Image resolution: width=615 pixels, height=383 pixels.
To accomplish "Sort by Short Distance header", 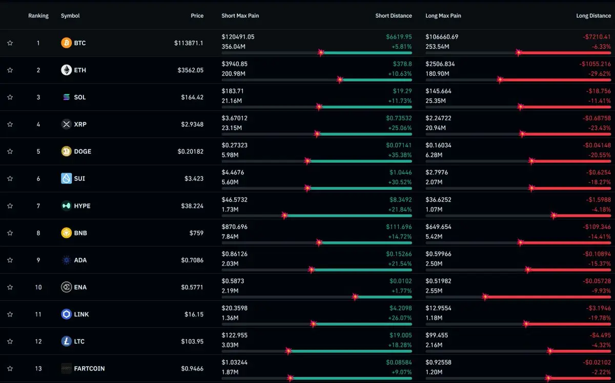I will [x=394, y=16].
